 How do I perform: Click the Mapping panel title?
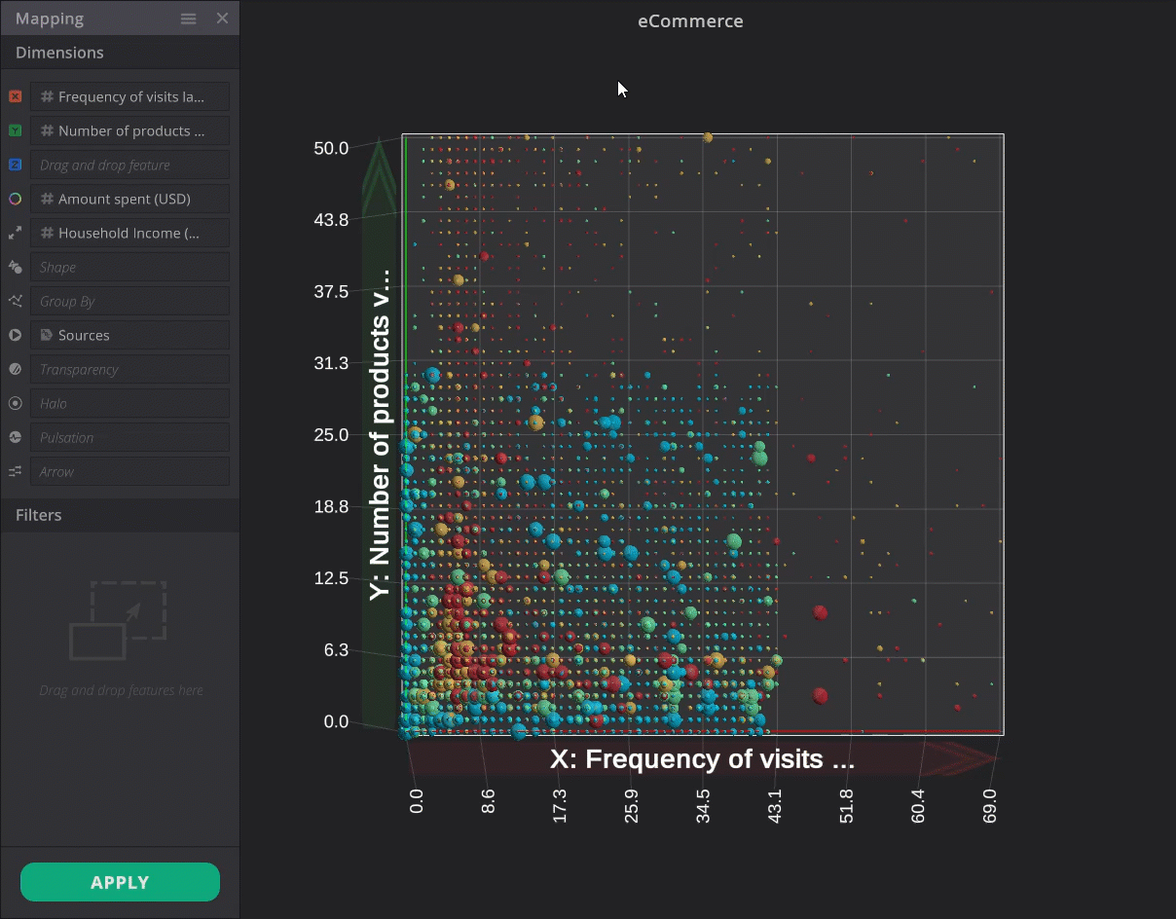pyautogui.click(x=50, y=18)
